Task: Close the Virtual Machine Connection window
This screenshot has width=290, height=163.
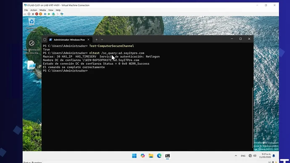Action: click(274, 5)
